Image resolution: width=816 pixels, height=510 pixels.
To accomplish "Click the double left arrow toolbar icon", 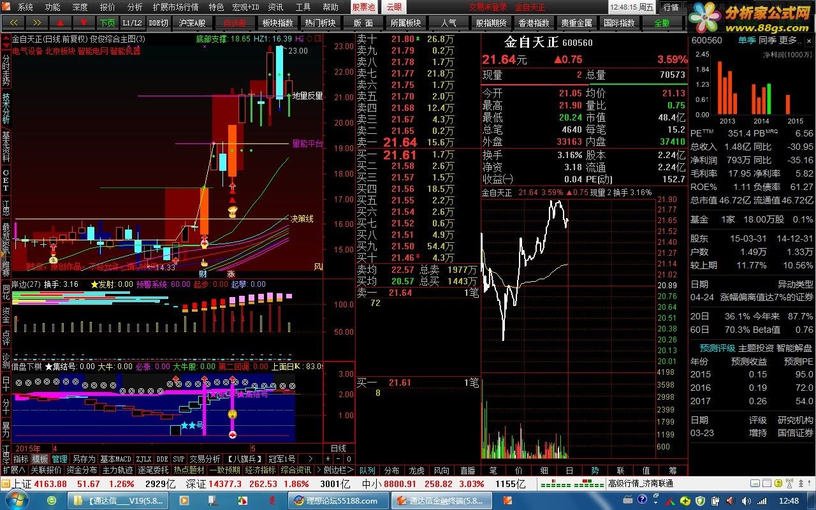I will click(x=14, y=22).
